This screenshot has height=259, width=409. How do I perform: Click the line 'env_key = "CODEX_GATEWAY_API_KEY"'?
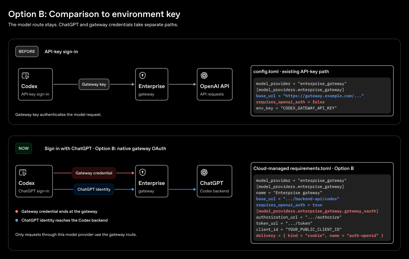[296, 108]
